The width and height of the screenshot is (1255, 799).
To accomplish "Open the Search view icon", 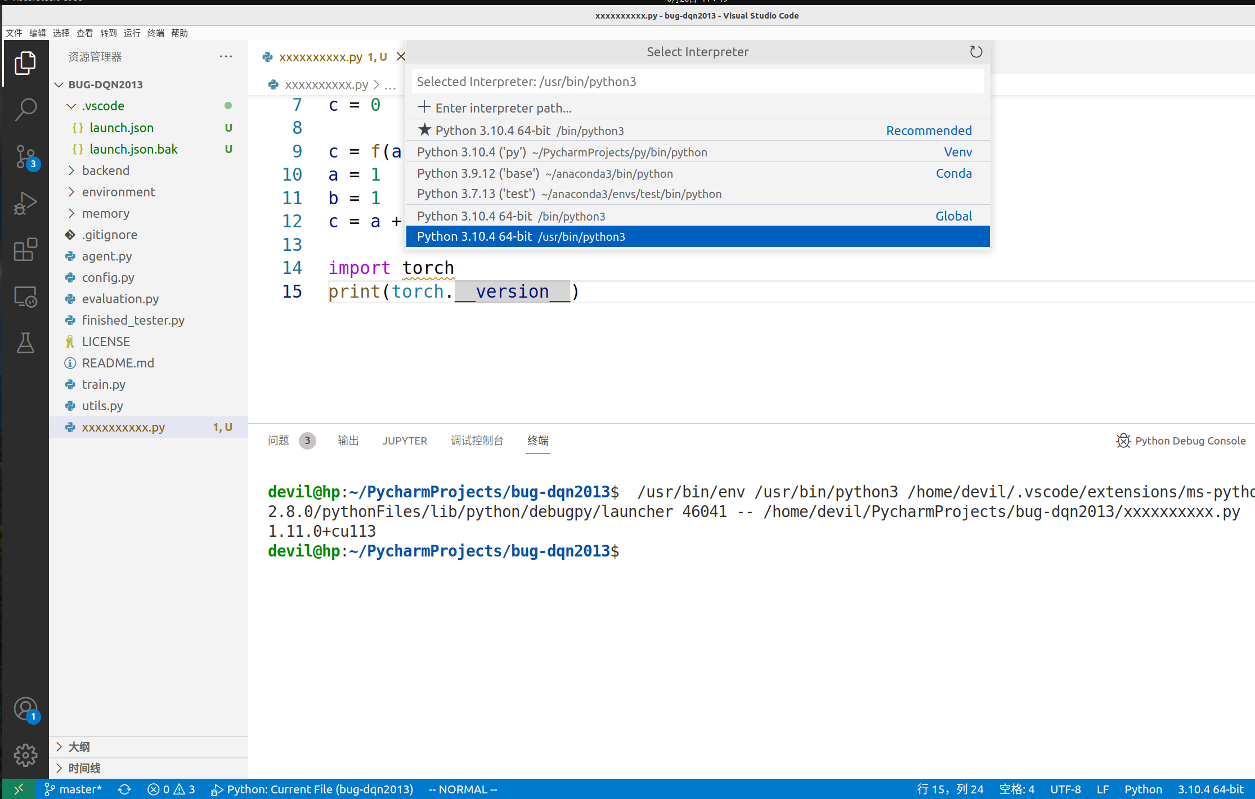I will point(25,109).
